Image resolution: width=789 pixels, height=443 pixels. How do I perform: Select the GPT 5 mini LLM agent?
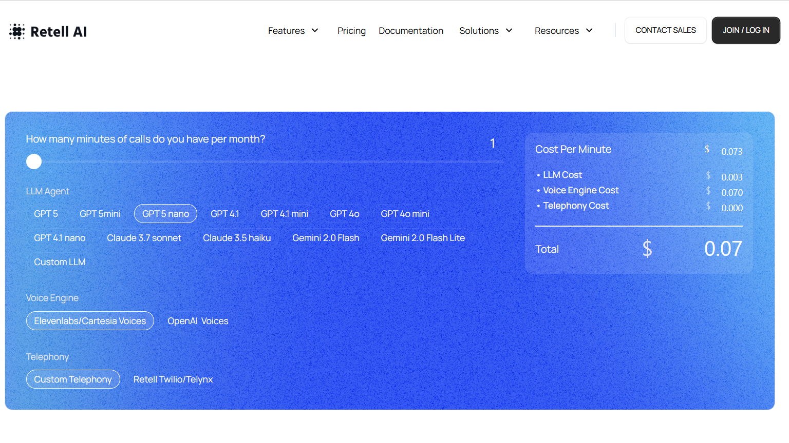click(x=100, y=214)
